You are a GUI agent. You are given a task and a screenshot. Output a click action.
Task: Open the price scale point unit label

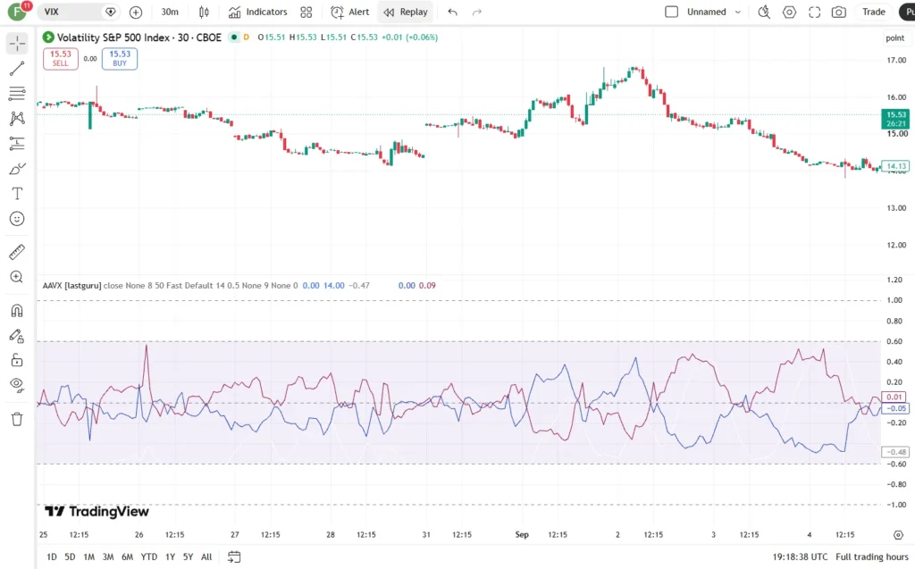[894, 38]
